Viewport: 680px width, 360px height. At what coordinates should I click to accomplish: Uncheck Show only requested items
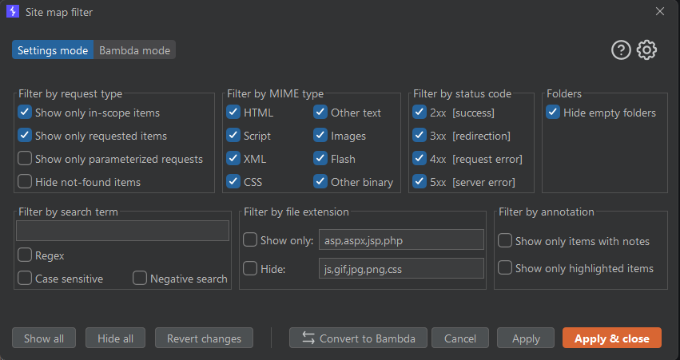tap(25, 135)
